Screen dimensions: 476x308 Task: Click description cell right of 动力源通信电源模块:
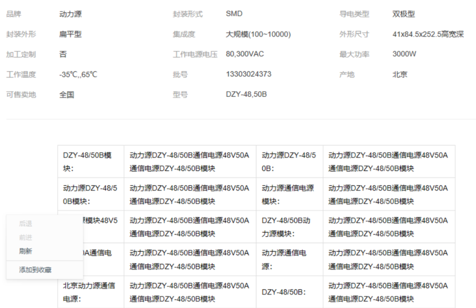tap(389, 194)
